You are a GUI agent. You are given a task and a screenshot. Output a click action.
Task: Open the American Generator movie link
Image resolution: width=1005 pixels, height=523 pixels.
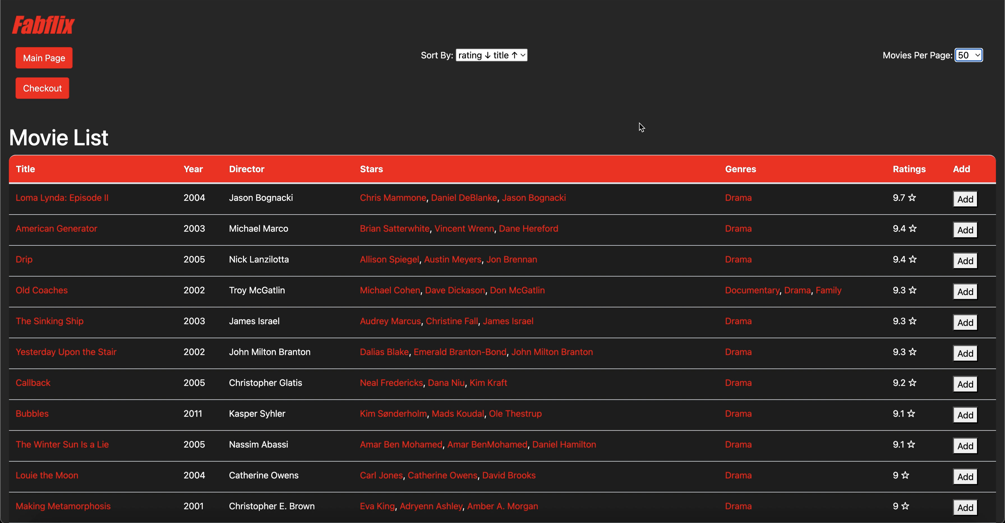click(x=57, y=229)
